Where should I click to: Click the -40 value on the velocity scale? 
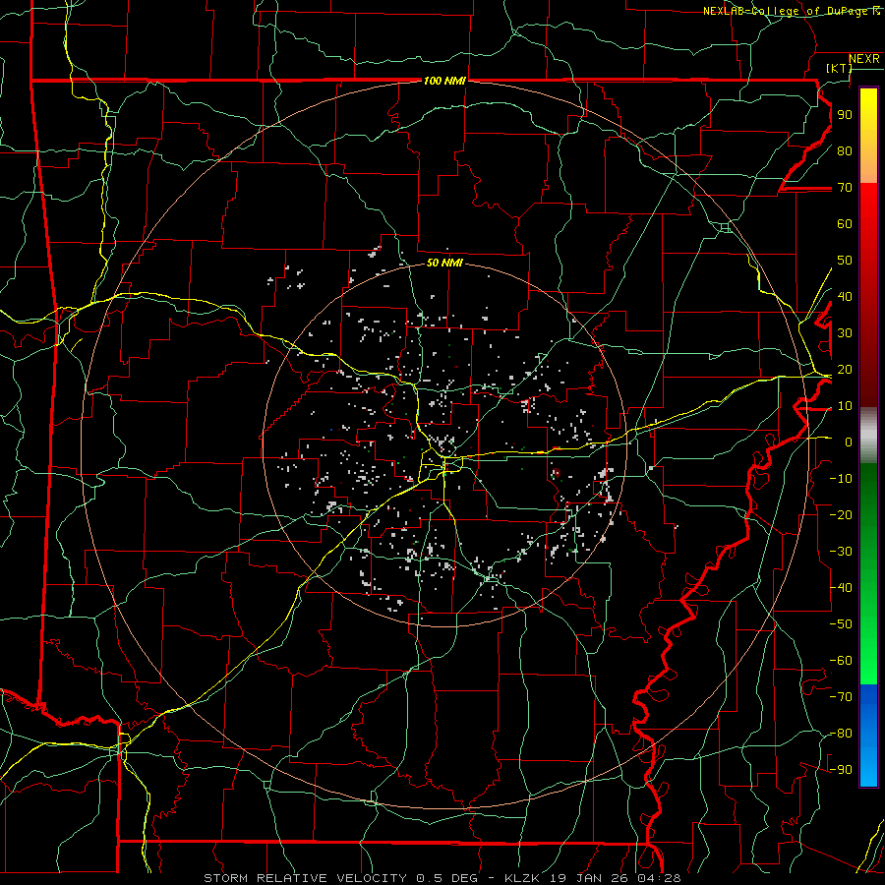[x=841, y=588]
